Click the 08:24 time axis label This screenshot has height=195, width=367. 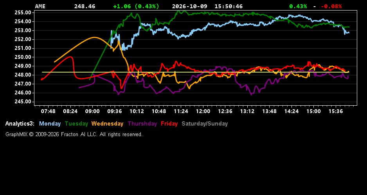[70, 111]
